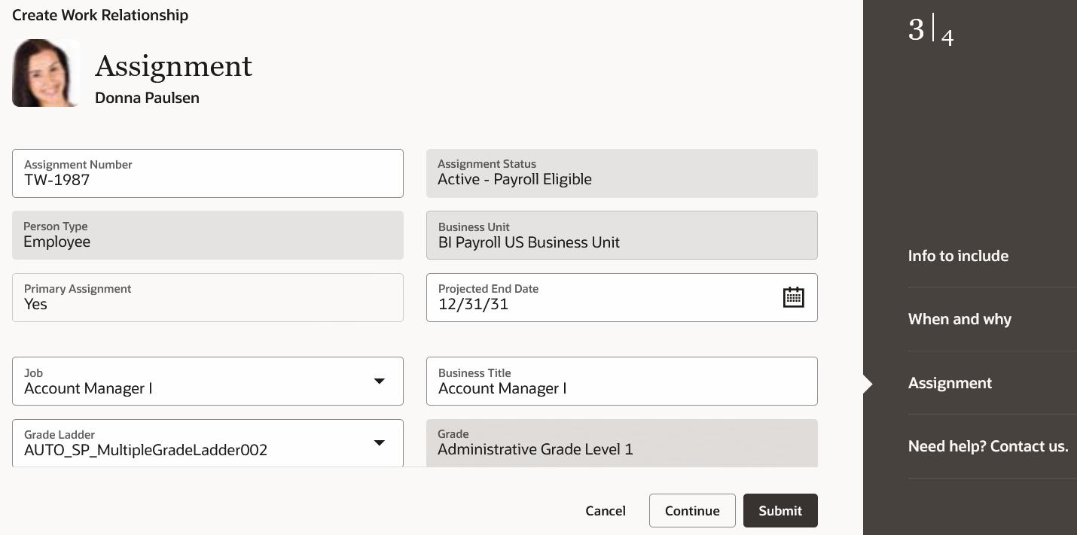
Task: Go to the Info to include step
Action: [958, 256]
